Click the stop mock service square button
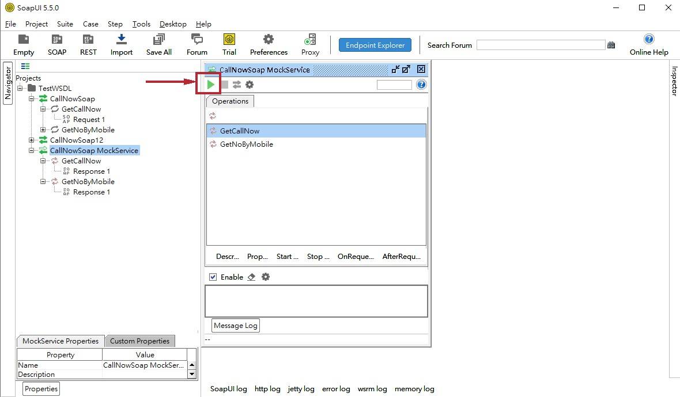 coord(224,85)
